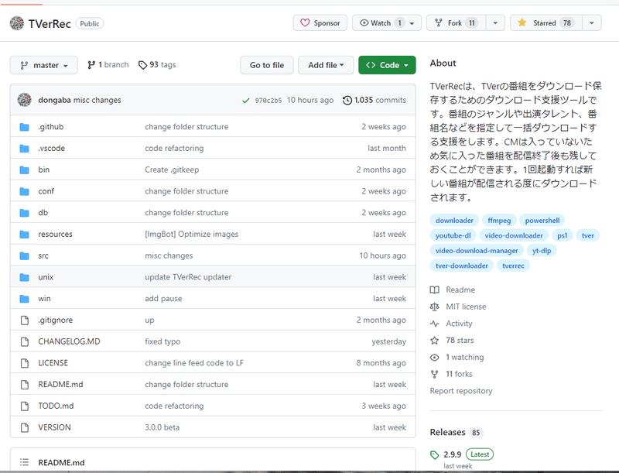Expand the star lists dropdown arrow
Image resolution: width=619 pixels, height=473 pixels.
tap(591, 23)
